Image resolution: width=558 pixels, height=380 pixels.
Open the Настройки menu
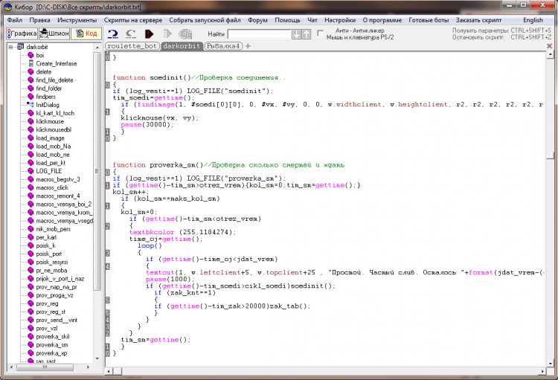click(x=340, y=20)
